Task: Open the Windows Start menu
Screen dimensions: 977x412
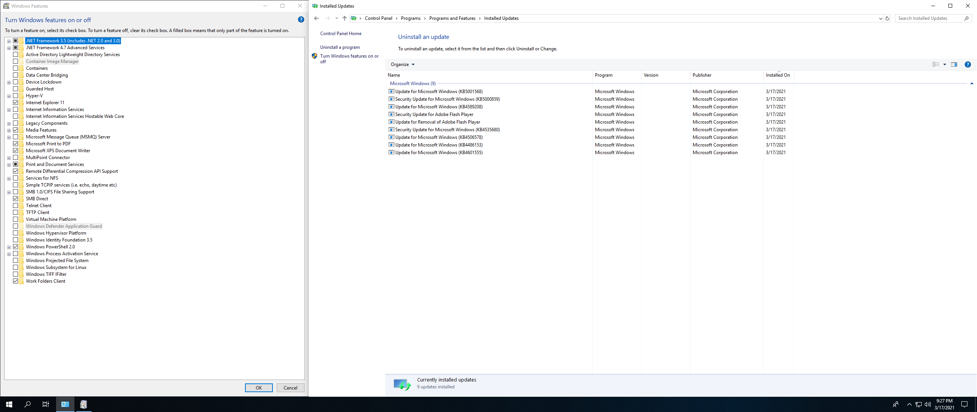Action: click(9, 404)
